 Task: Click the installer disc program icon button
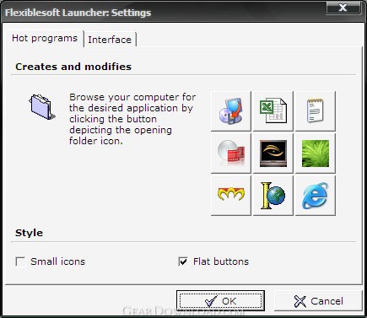[231, 111]
